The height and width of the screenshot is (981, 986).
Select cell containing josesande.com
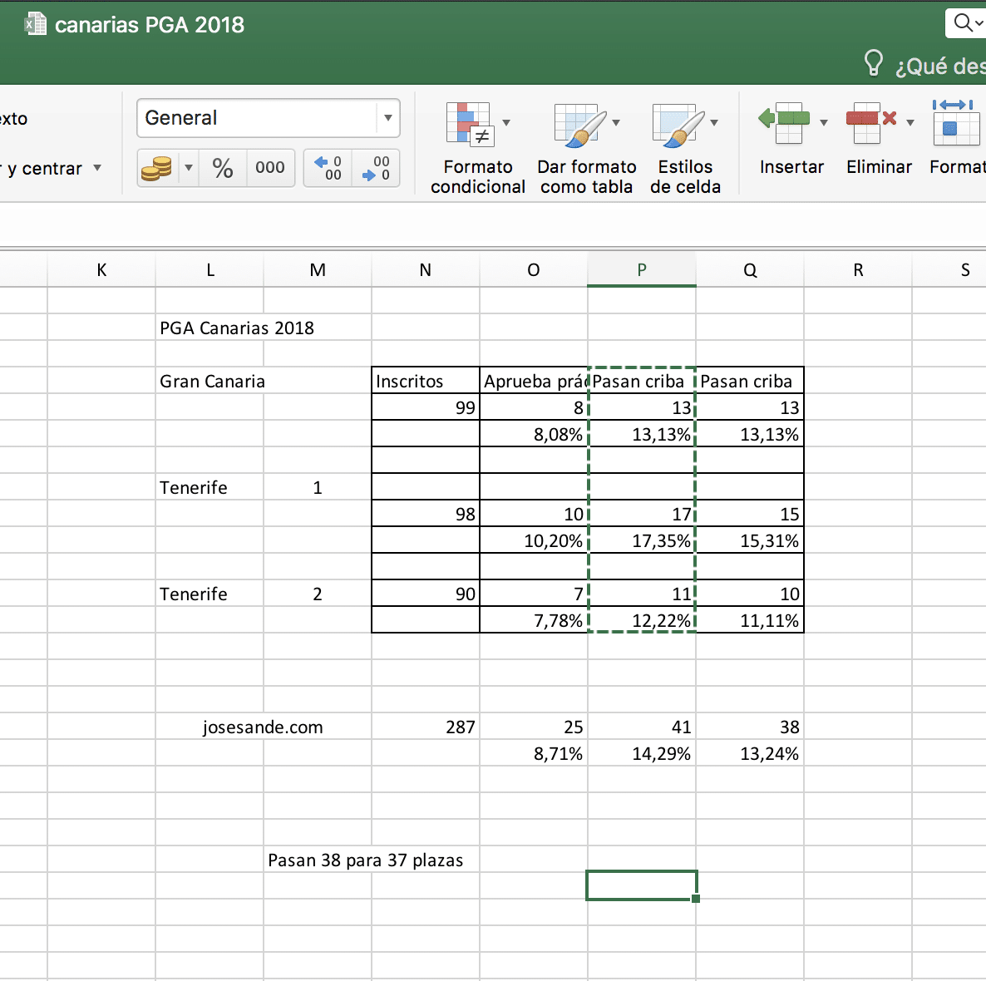(263, 727)
